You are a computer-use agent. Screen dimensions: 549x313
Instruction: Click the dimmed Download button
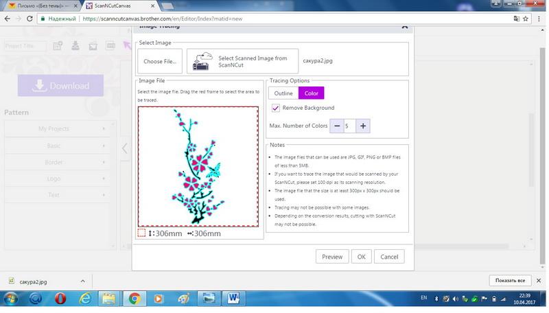pos(60,85)
